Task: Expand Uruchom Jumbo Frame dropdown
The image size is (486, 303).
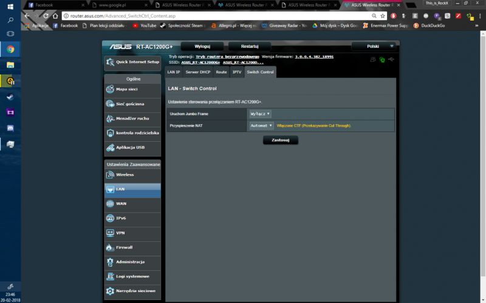Action: coord(260,114)
